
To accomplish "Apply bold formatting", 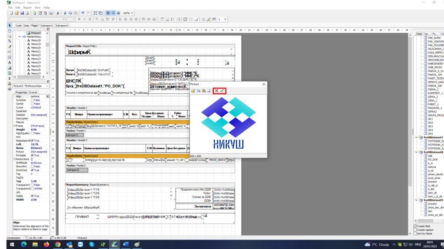I will pyautogui.click(x=79, y=19).
